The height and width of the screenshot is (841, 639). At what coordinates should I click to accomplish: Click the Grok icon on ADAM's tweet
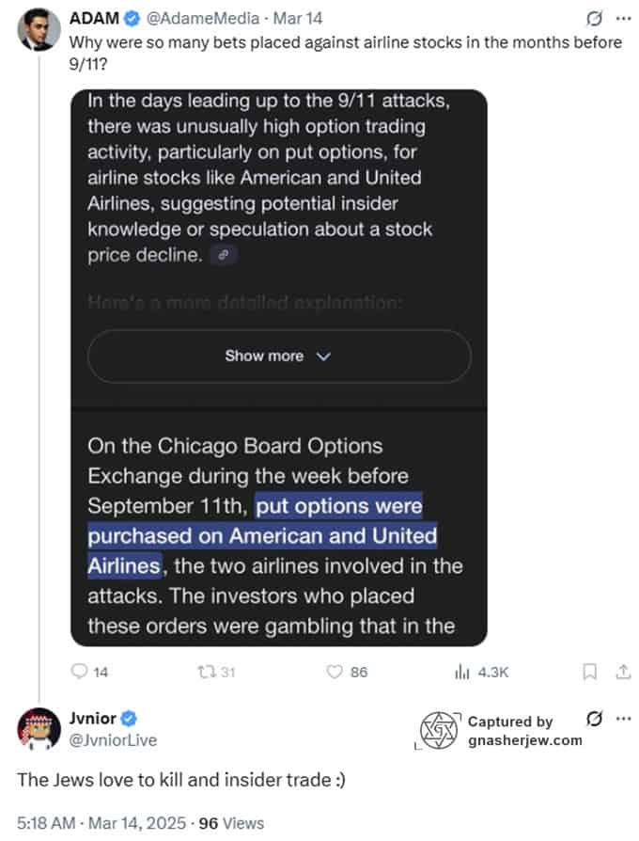pyautogui.click(x=593, y=18)
